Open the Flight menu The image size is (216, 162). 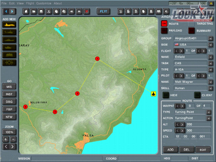pyautogui.click(x=30, y=3)
